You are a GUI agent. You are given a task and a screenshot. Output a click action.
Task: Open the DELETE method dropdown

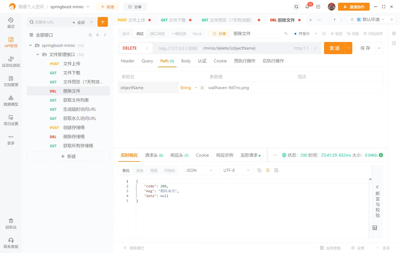pyautogui.click(x=136, y=48)
